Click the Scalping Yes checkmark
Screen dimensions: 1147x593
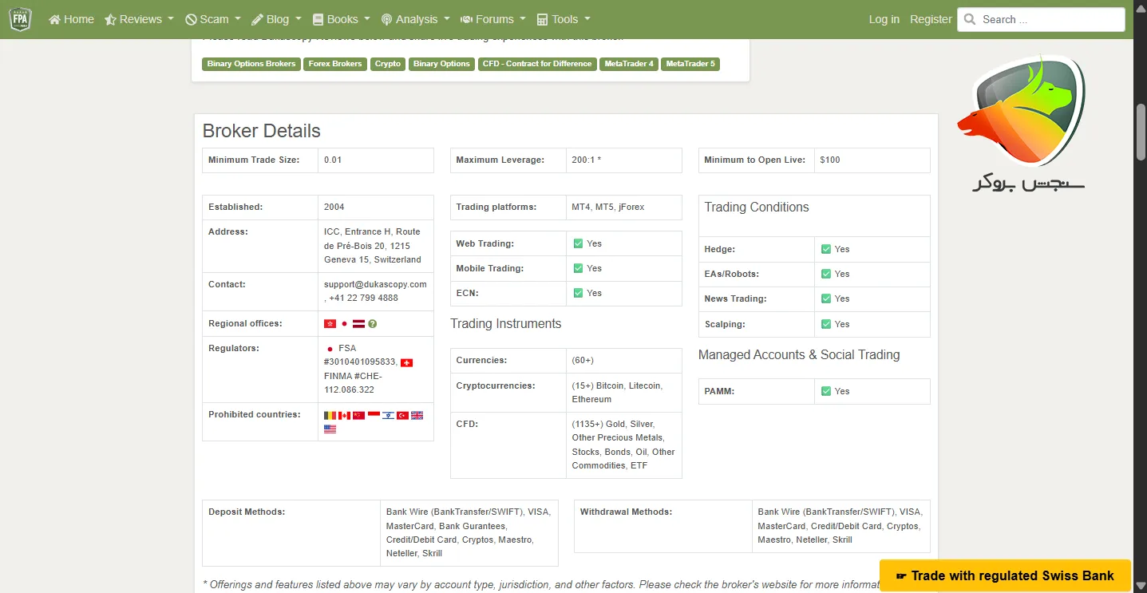coord(826,324)
